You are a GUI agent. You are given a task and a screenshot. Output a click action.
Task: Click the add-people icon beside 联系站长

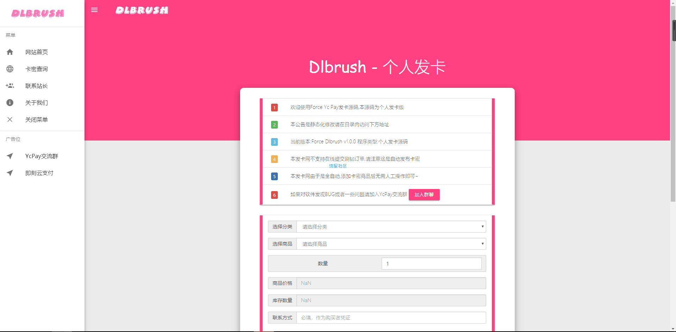(x=10, y=86)
